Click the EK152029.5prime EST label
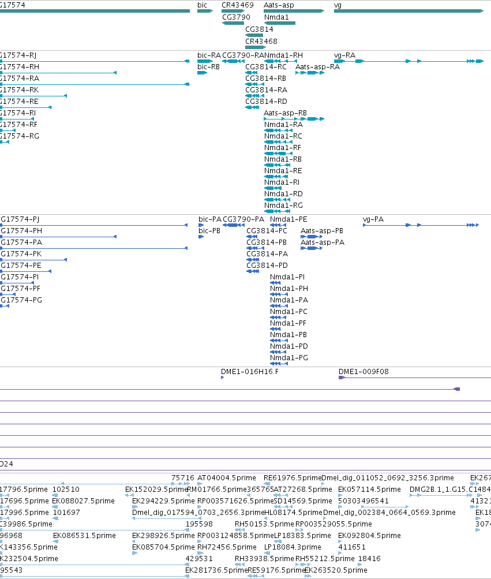 (156, 490)
